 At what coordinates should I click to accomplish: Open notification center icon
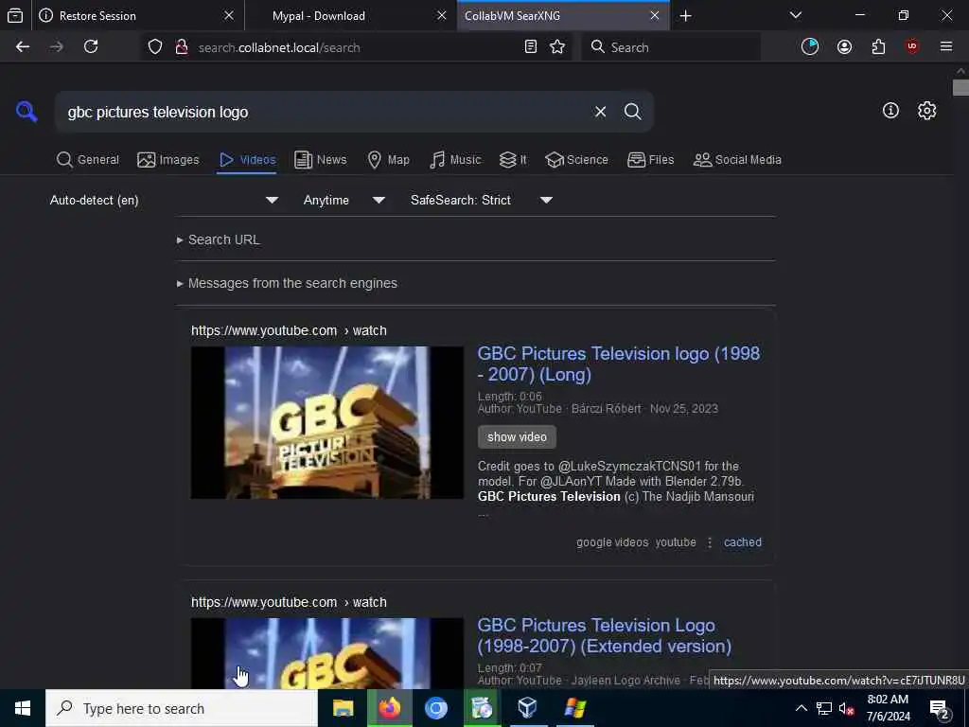940,710
